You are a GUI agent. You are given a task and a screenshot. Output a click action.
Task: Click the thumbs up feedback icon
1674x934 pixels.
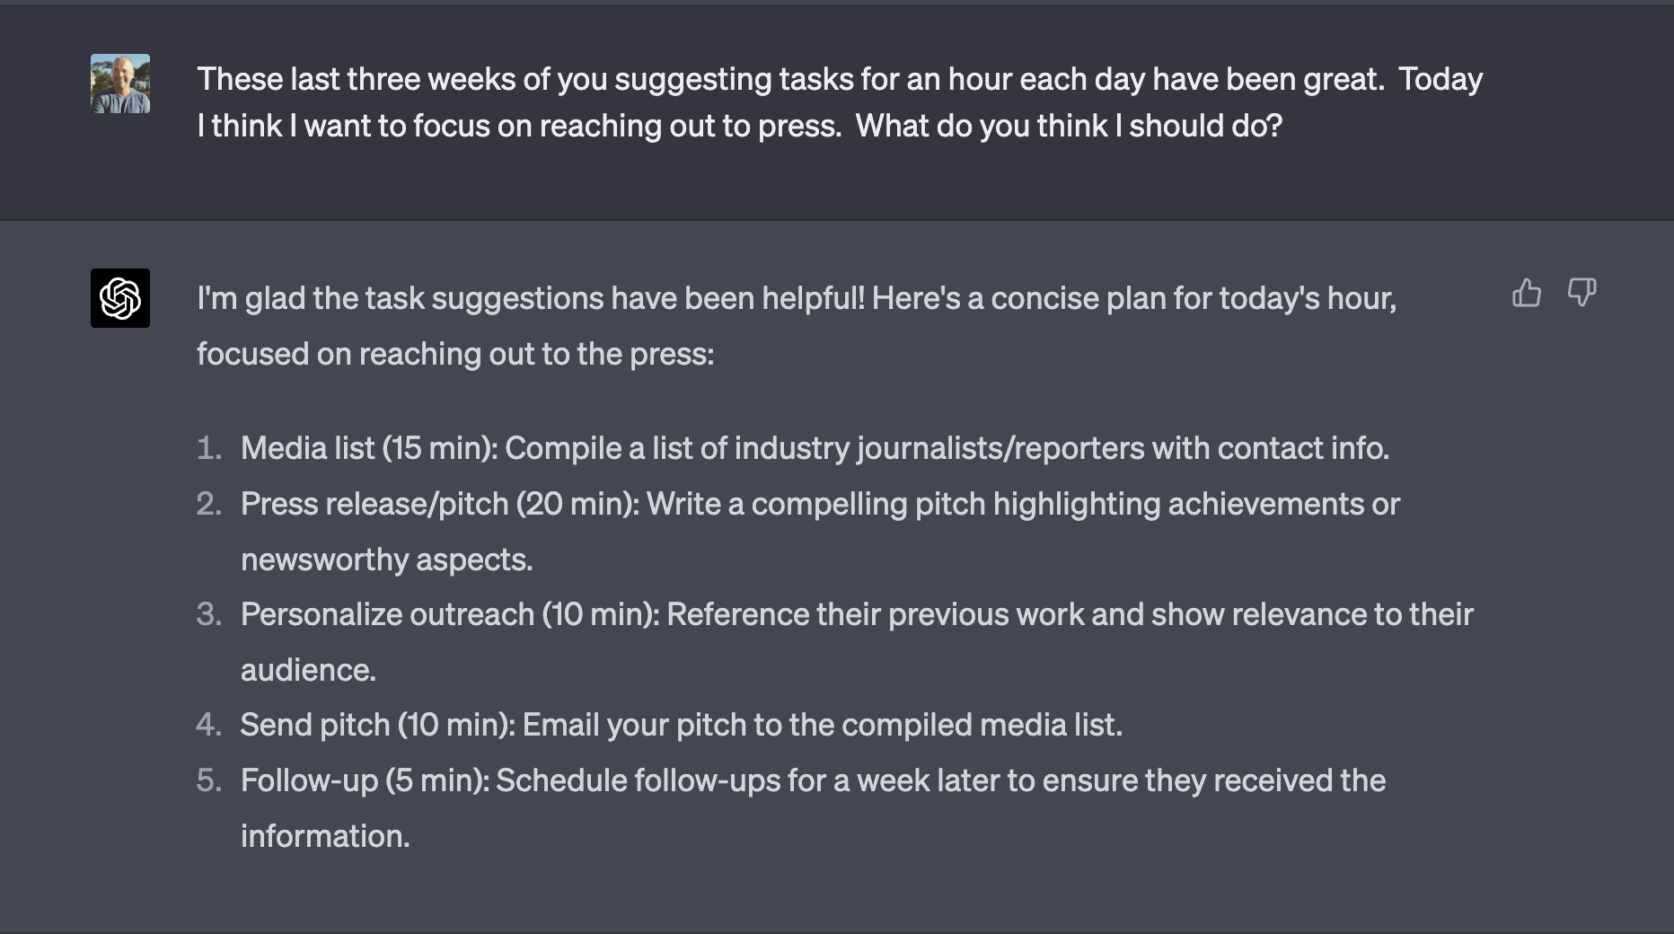[x=1526, y=293]
